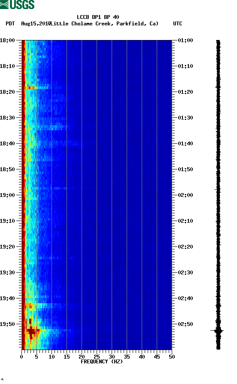Screen dimensions: 237x384
Task: Click the 18:20 PDT time label
Action: coord(7,92)
